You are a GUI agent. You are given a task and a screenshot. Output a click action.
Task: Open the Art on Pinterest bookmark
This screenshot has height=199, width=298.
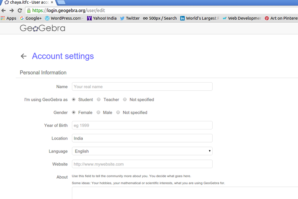point(281,18)
